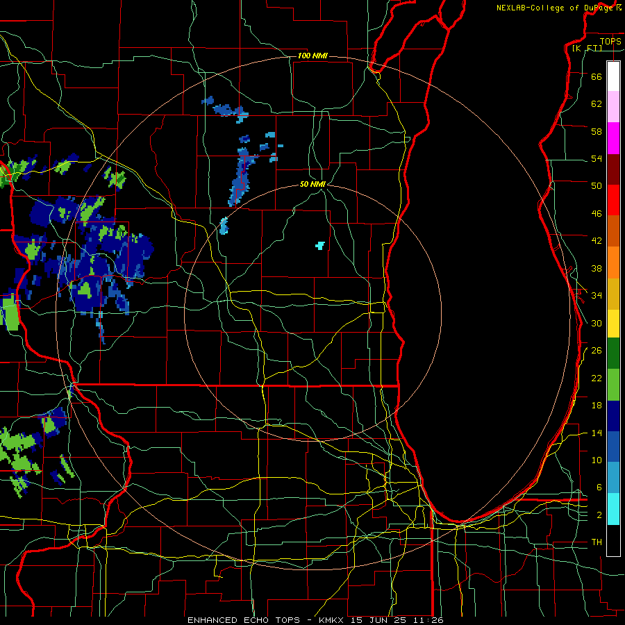The width and height of the screenshot is (625, 625).
Task: Click the bright red legend swatch
Action: pyautogui.click(x=613, y=200)
